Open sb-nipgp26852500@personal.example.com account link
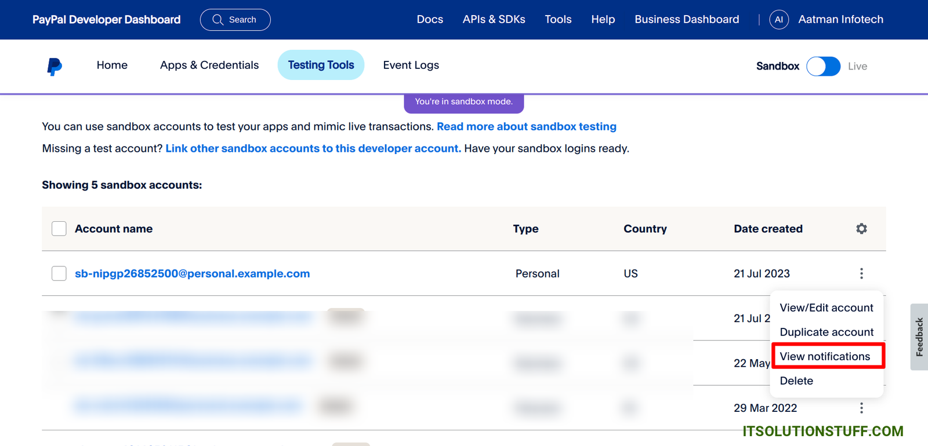Image resolution: width=928 pixels, height=446 pixels. (192, 273)
